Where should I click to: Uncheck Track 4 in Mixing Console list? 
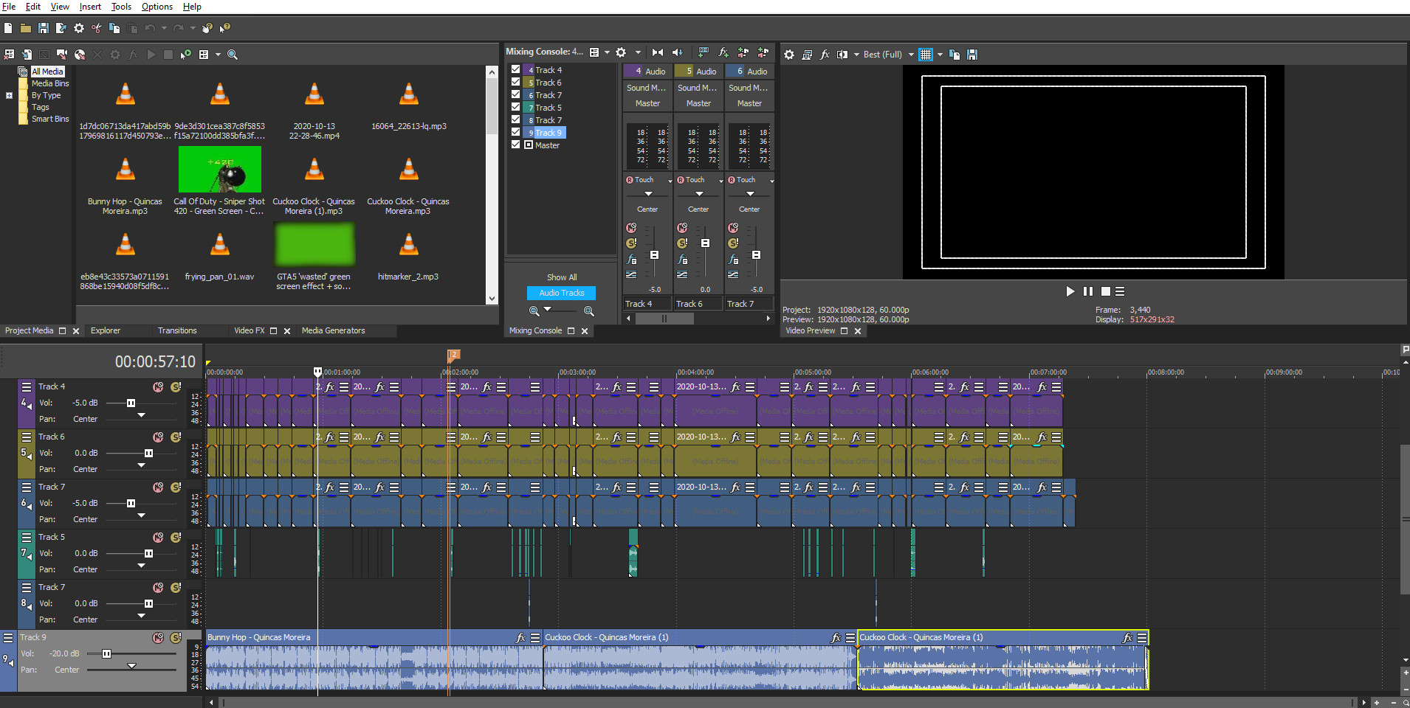click(516, 69)
